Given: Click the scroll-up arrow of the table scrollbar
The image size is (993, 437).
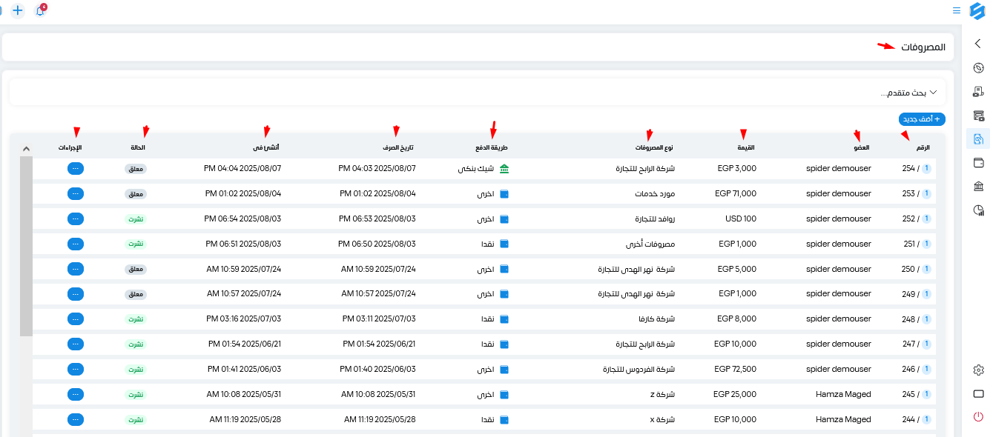Looking at the screenshot, I should [26, 149].
